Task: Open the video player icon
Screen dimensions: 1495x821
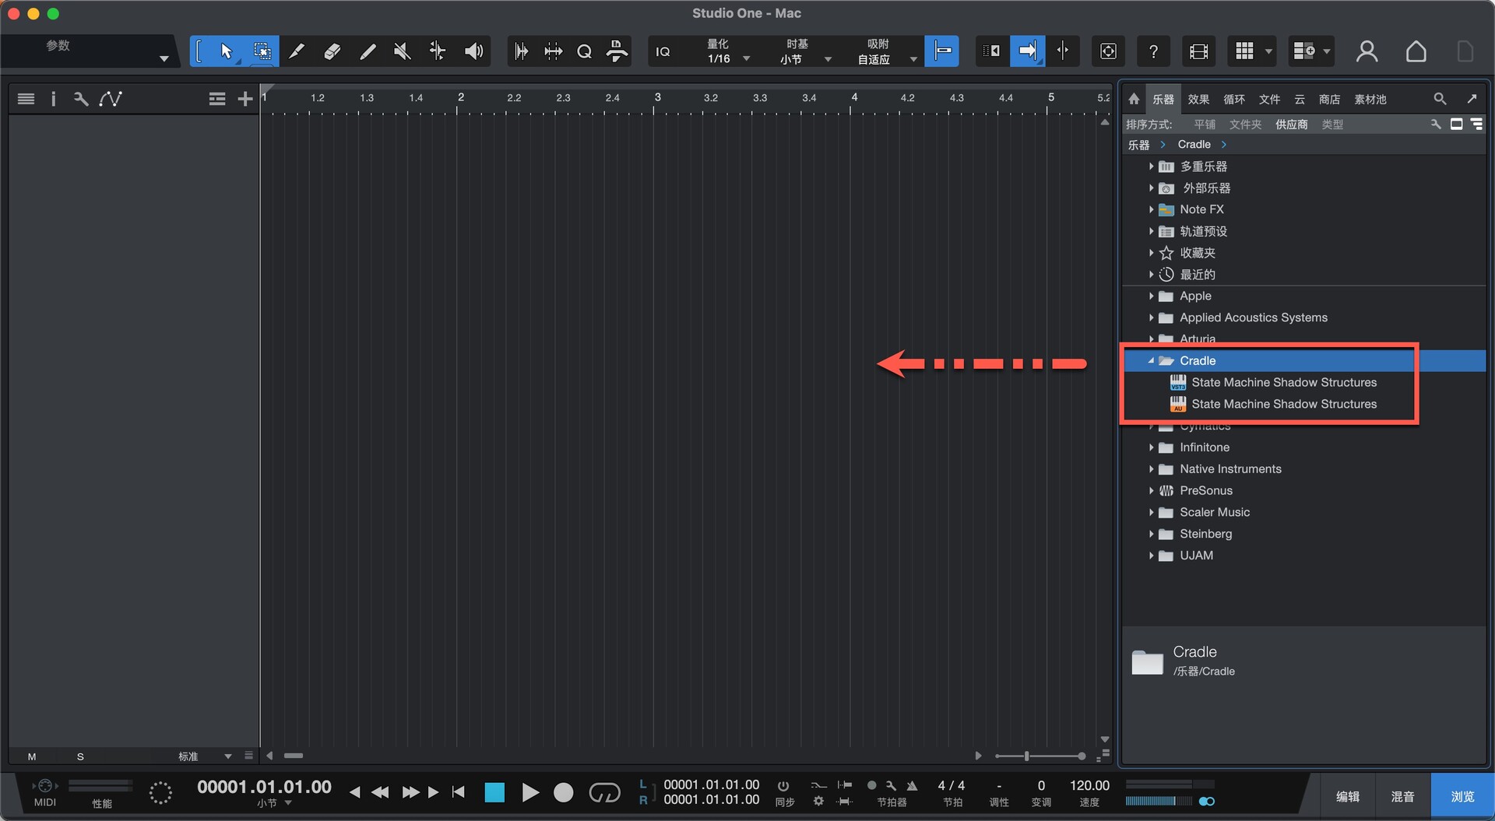Action: [1199, 51]
